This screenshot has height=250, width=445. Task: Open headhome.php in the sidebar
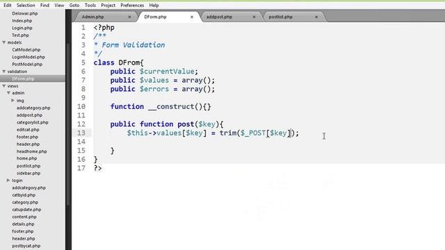click(x=31, y=151)
